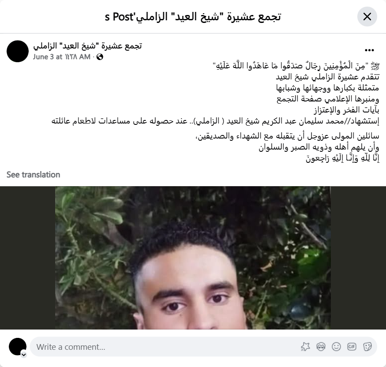Screen dimensions: 386x367
Task: Click the post's final Arabic text line
Action: [342, 158]
